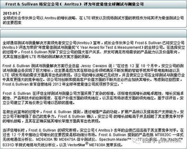Click the empty gray section header bar
Screen dimensions: 187x149
93,33
